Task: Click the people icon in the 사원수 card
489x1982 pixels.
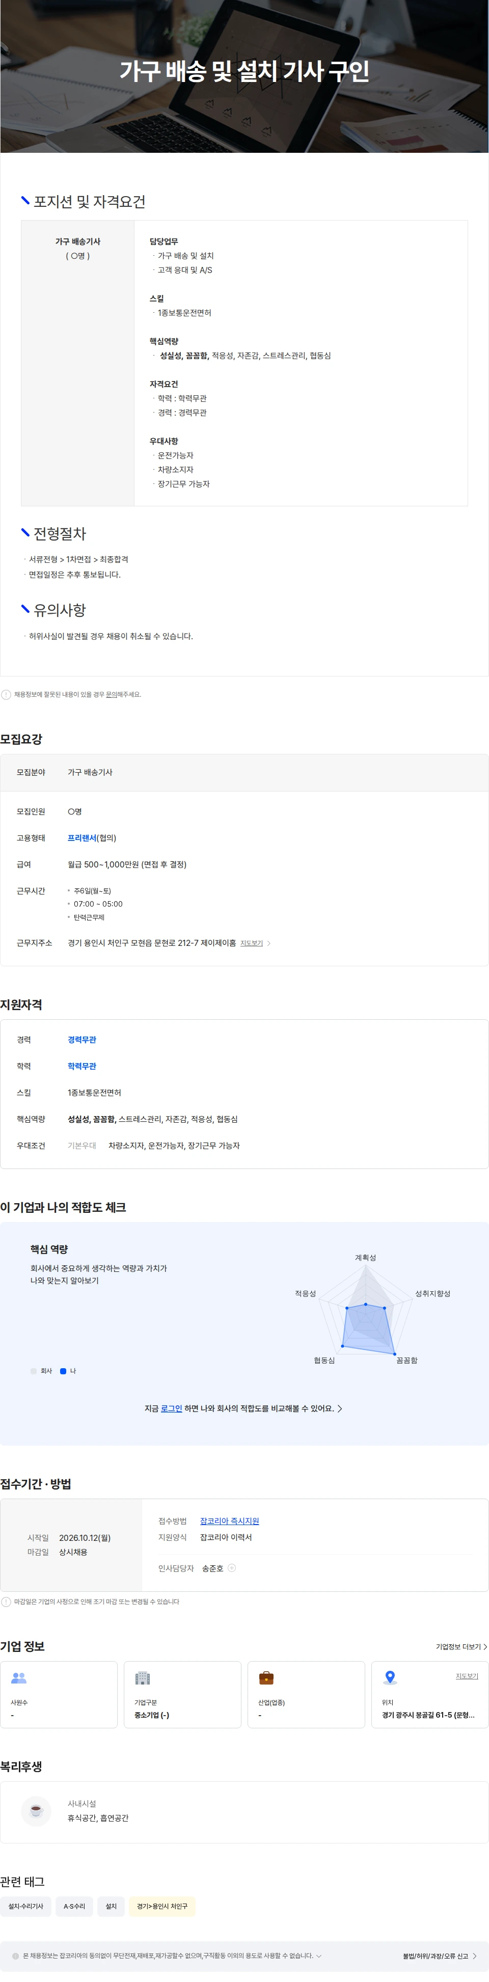Action: tap(19, 1678)
